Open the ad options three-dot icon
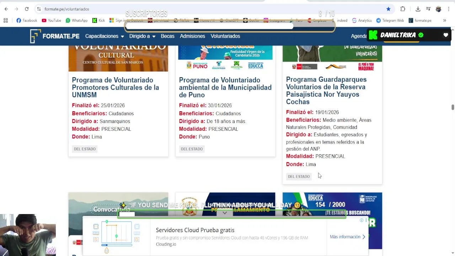This screenshot has height=256, width=455. 366,220
